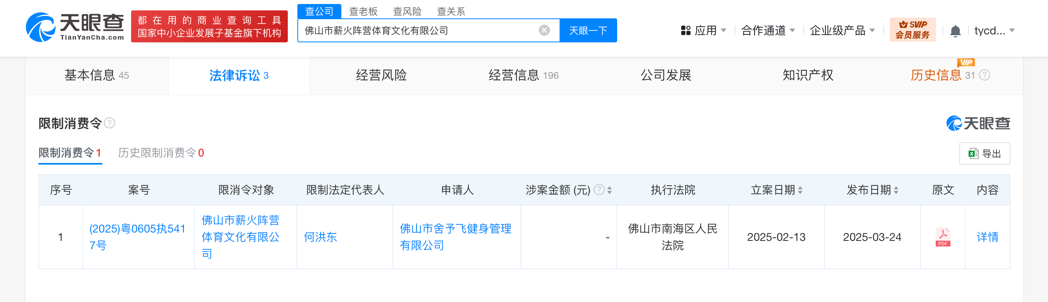Open the SVIP member service badge
1048x302 pixels.
(912, 30)
